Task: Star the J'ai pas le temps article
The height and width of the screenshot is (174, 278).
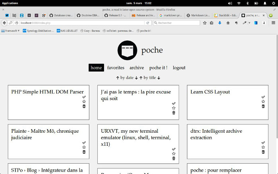Action: (x=174, y=108)
